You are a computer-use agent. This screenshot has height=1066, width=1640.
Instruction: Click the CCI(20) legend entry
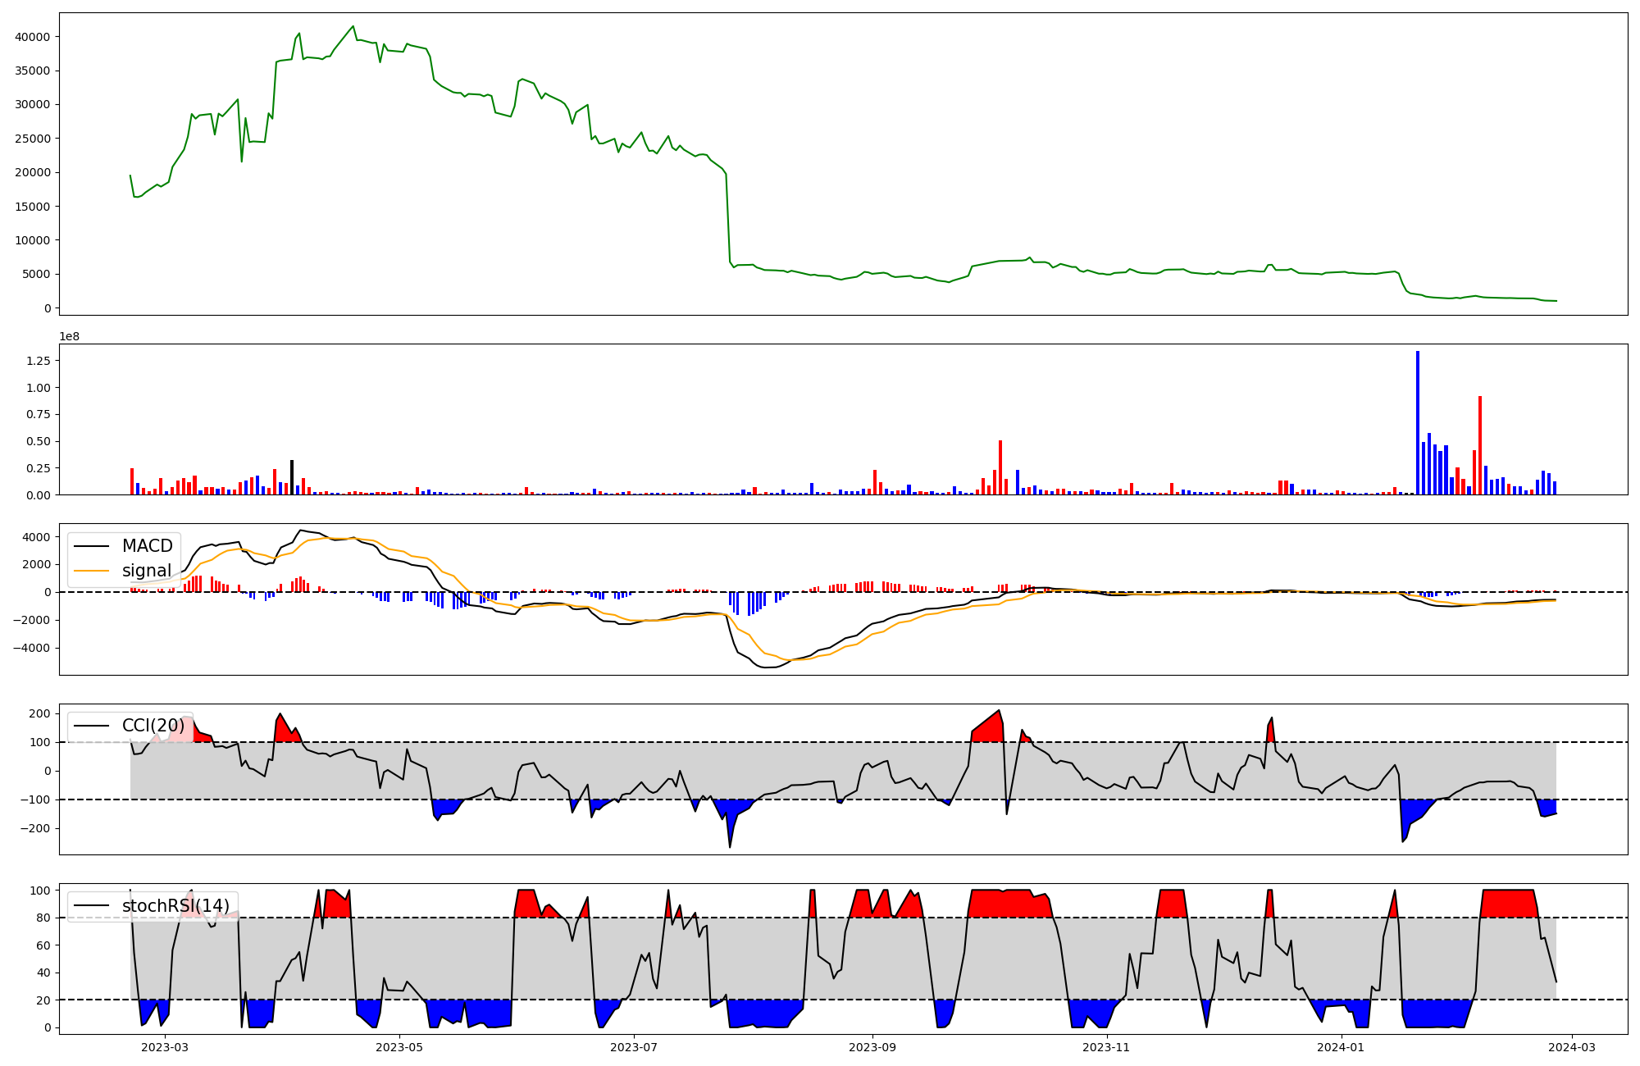153,726
